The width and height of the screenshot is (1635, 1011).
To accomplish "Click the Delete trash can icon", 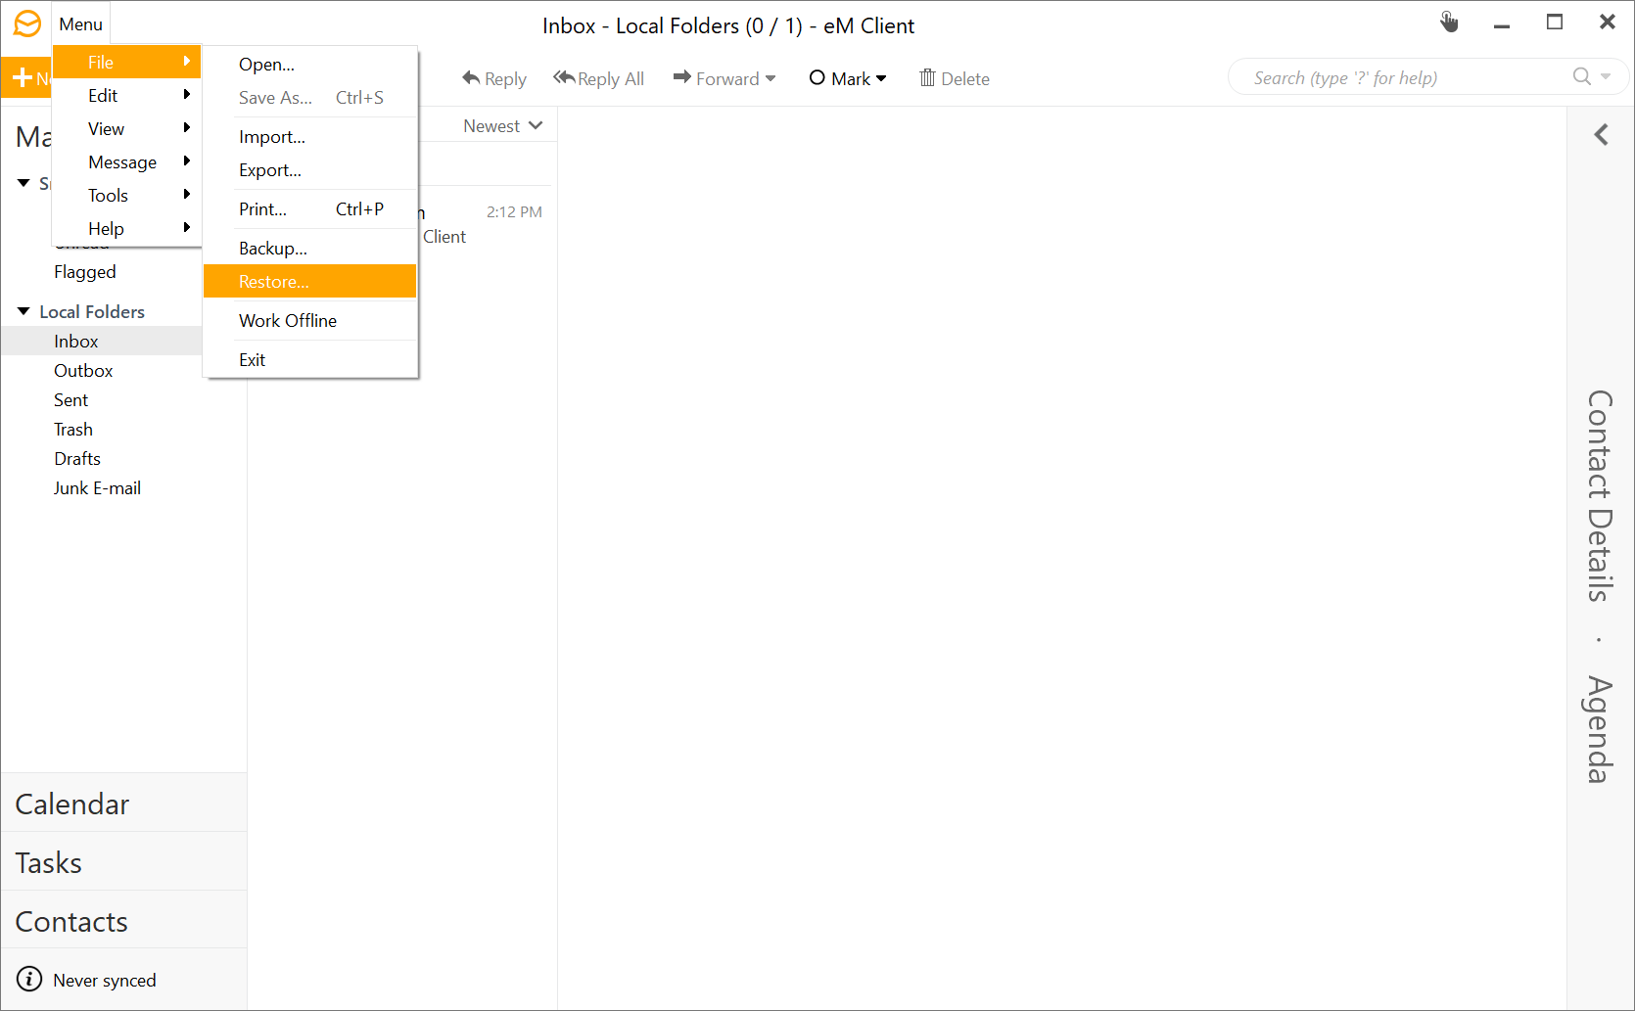I will pos(927,77).
